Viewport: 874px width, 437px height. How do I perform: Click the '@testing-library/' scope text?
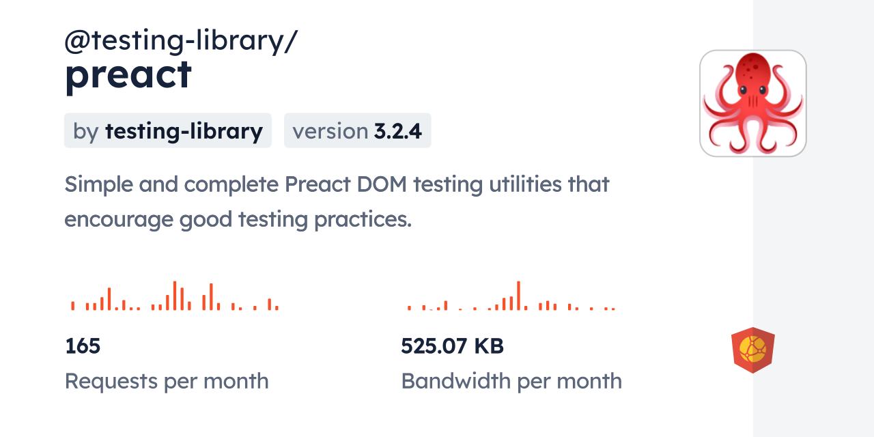click(x=180, y=41)
